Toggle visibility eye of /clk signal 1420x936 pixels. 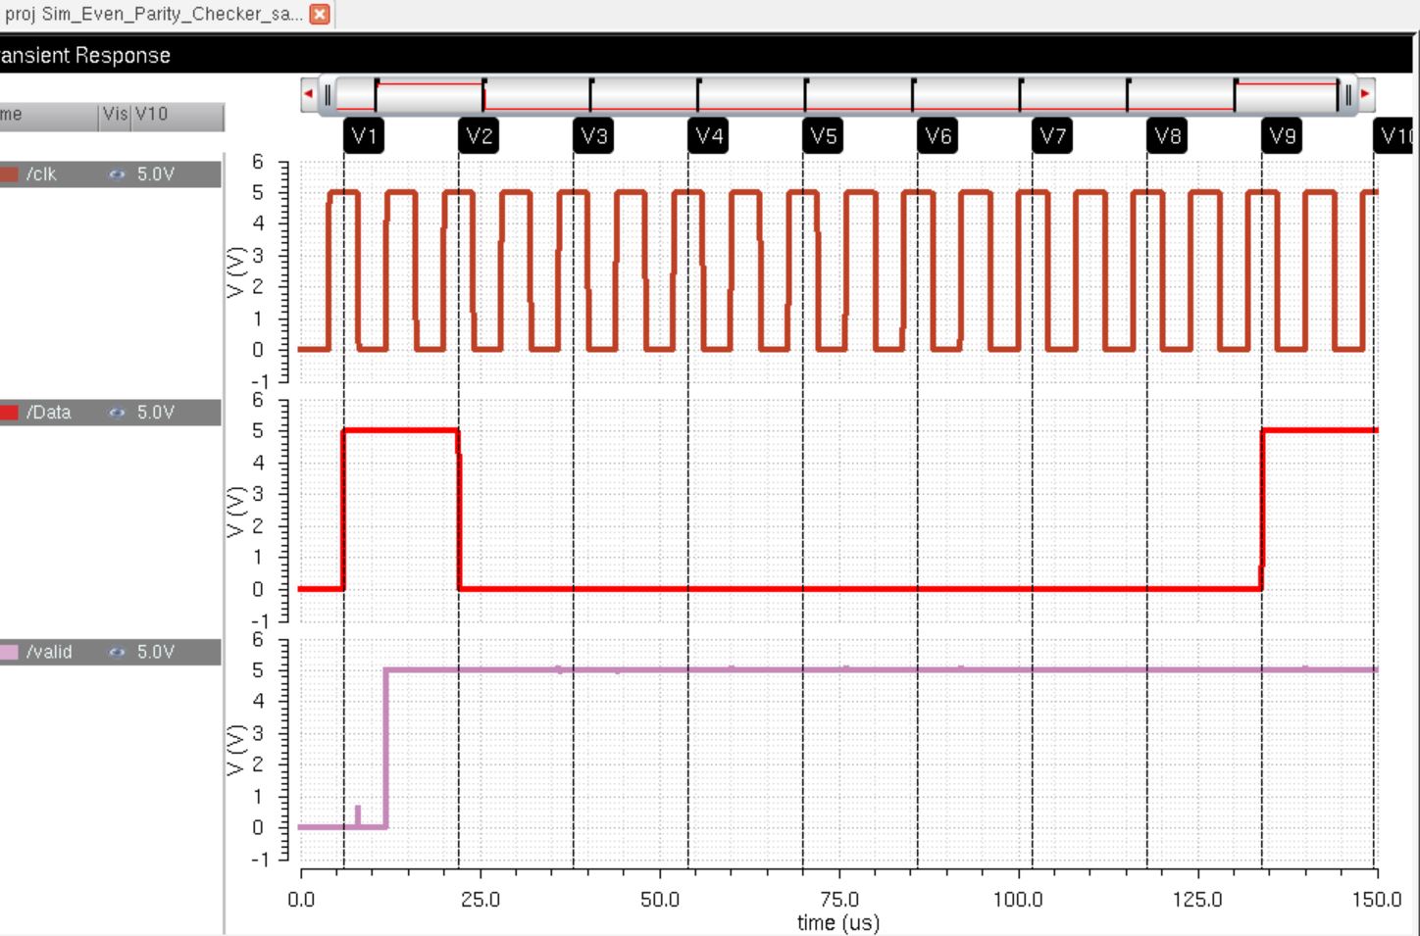[117, 174]
